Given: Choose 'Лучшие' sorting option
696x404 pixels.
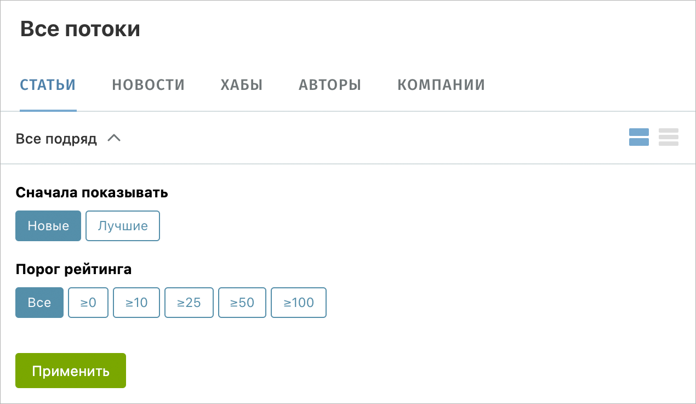Looking at the screenshot, I should [122, 225].
